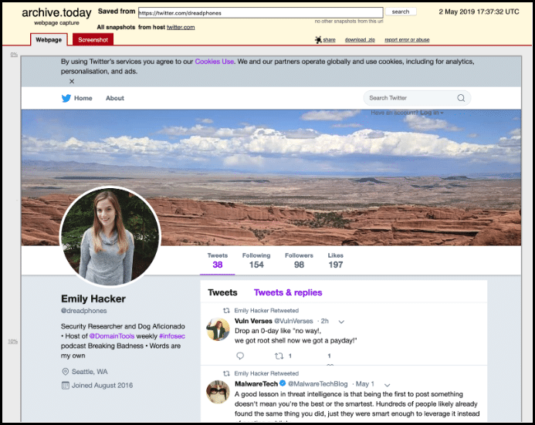The width and height of the screenshot is (535, 425).
Task: Click the archive search button
Action: [401, 12]
